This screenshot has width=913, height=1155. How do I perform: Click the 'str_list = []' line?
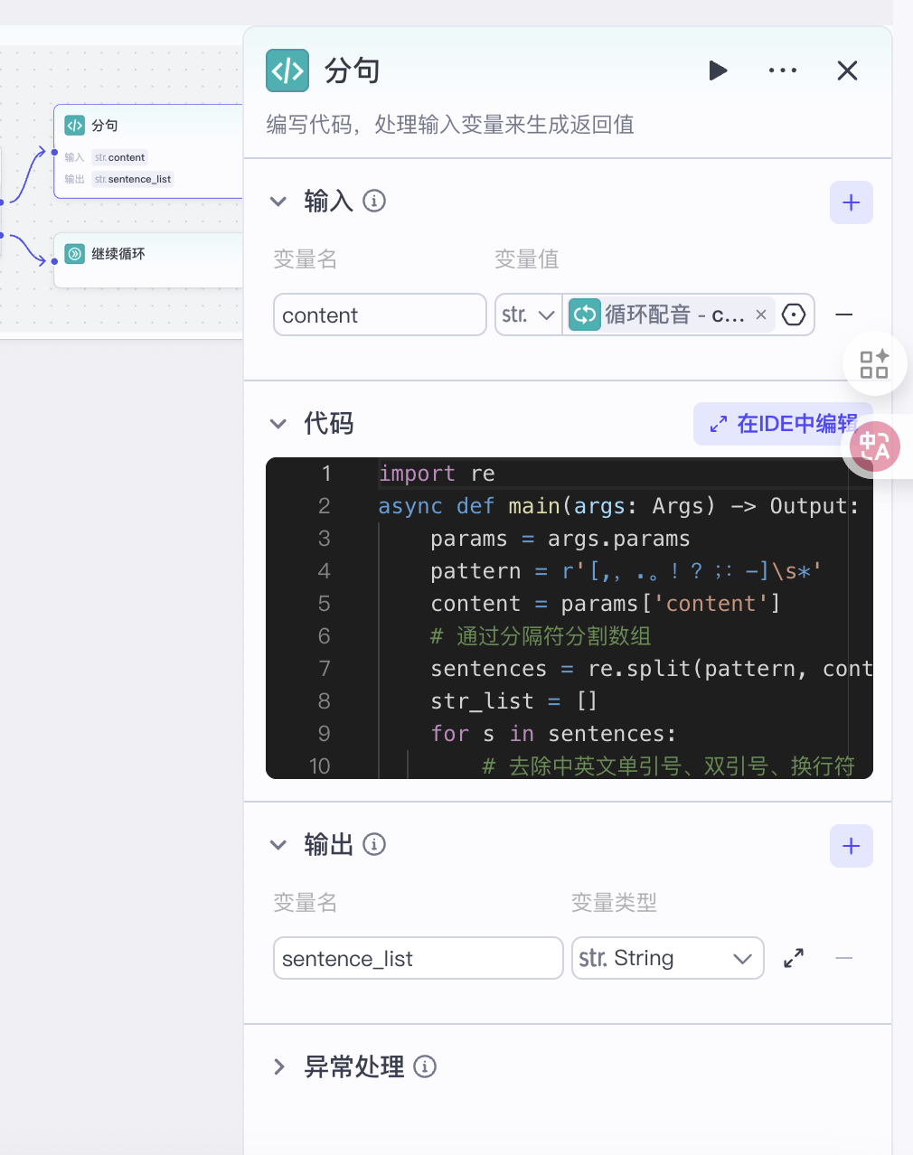pyautogui.click(x=513, y=701)
